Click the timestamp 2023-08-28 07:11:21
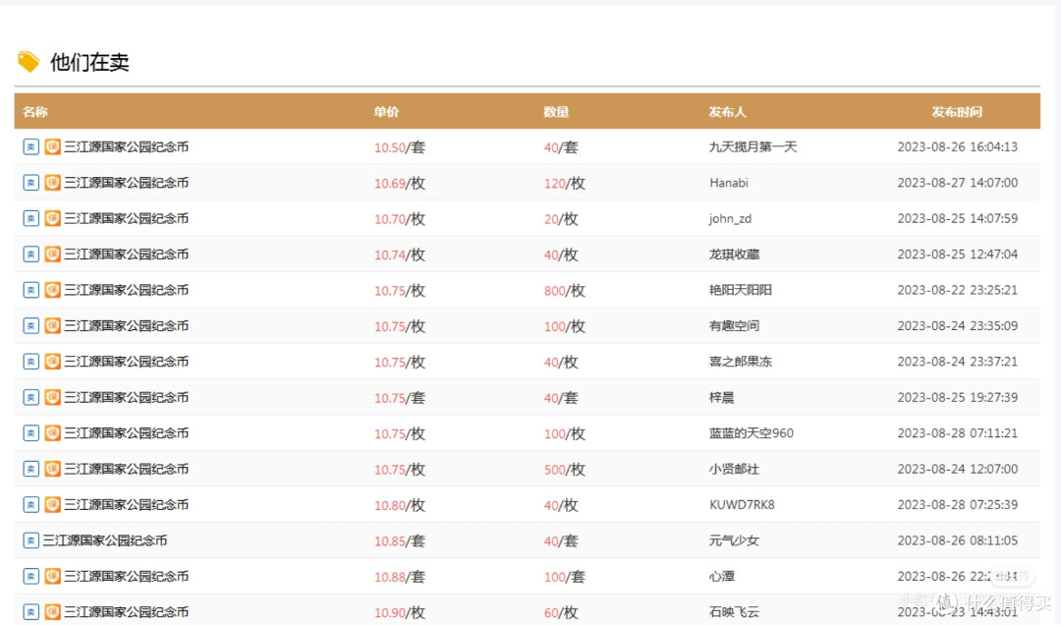 coord(958,433)
